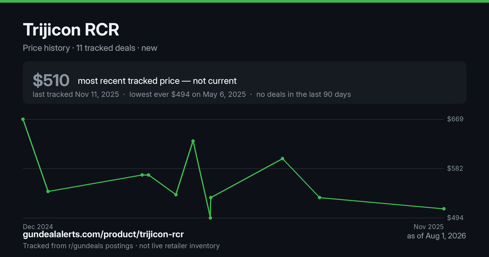The height and width of the screenshot is (257, 489).
Task: Click the $582 axis label
Action: (456, 168)
